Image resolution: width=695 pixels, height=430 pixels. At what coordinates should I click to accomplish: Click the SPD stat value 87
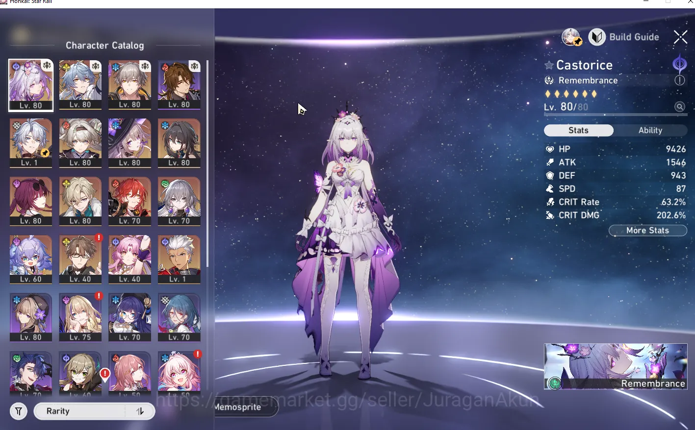pos(680,189)
